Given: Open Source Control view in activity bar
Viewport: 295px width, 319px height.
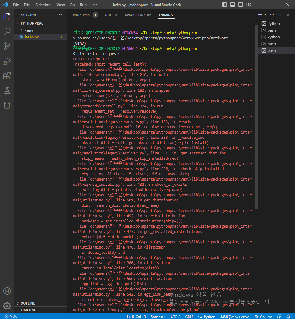Looking at the screenshot, I should tap(7, 46).
